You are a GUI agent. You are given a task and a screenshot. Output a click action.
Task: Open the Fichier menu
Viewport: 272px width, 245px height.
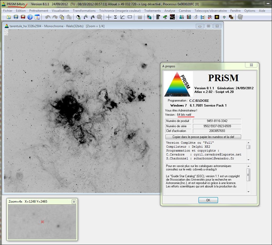[x=8, y=11]
